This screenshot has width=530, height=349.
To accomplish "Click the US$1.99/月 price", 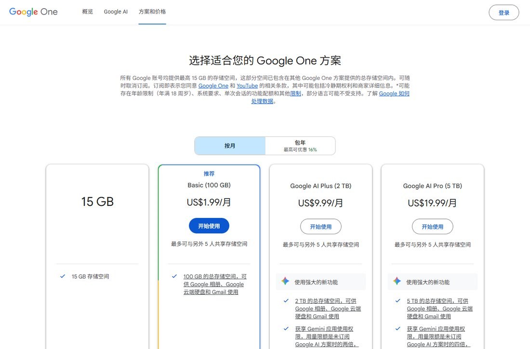I will pyautogui.click(x=209, y=202).
